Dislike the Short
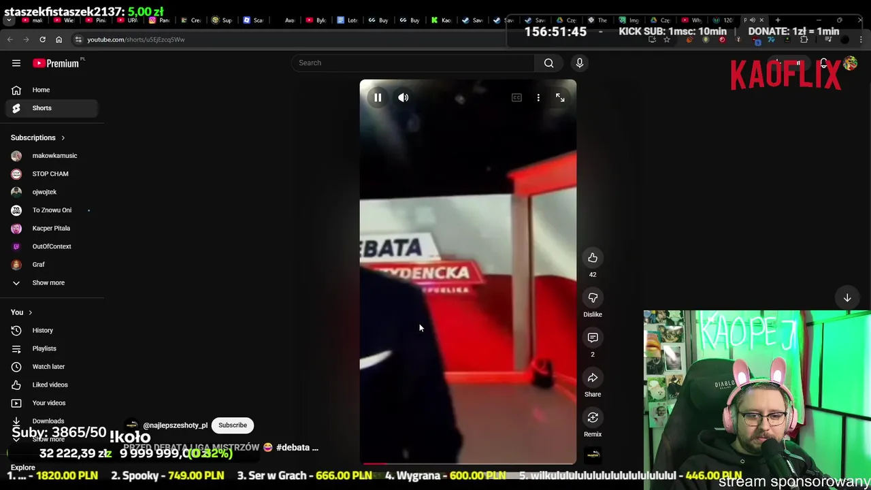 [x=593, y=298]
